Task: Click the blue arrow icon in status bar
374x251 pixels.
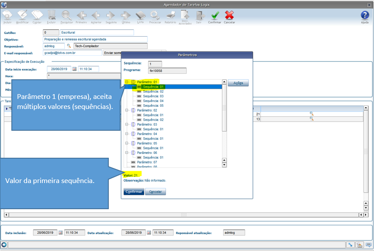Action: tap(350, 244)
